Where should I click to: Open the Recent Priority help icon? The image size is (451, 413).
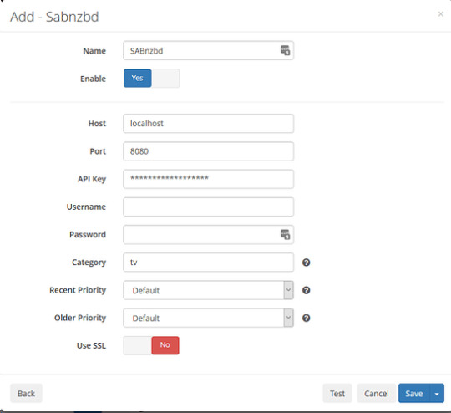pyautogui.click(x=306, y=290)
